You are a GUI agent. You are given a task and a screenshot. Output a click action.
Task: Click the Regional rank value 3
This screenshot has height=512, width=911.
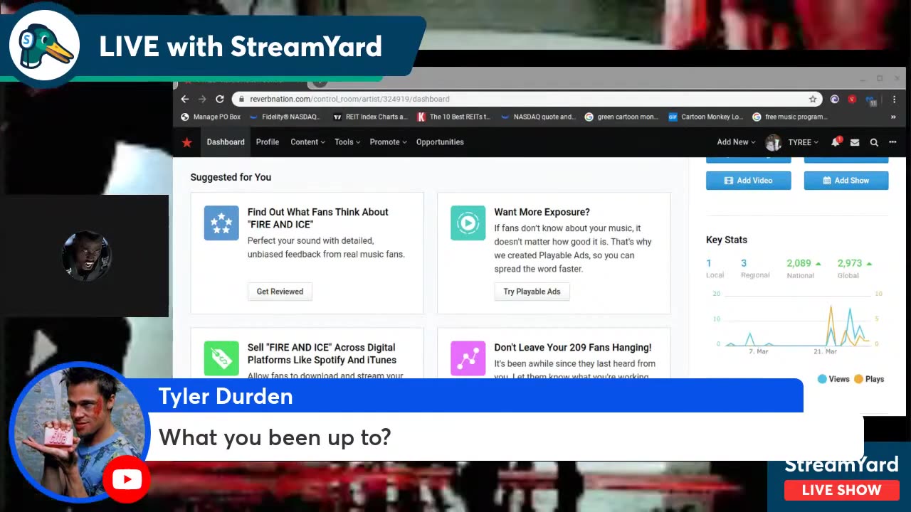[x=744, y=263]
